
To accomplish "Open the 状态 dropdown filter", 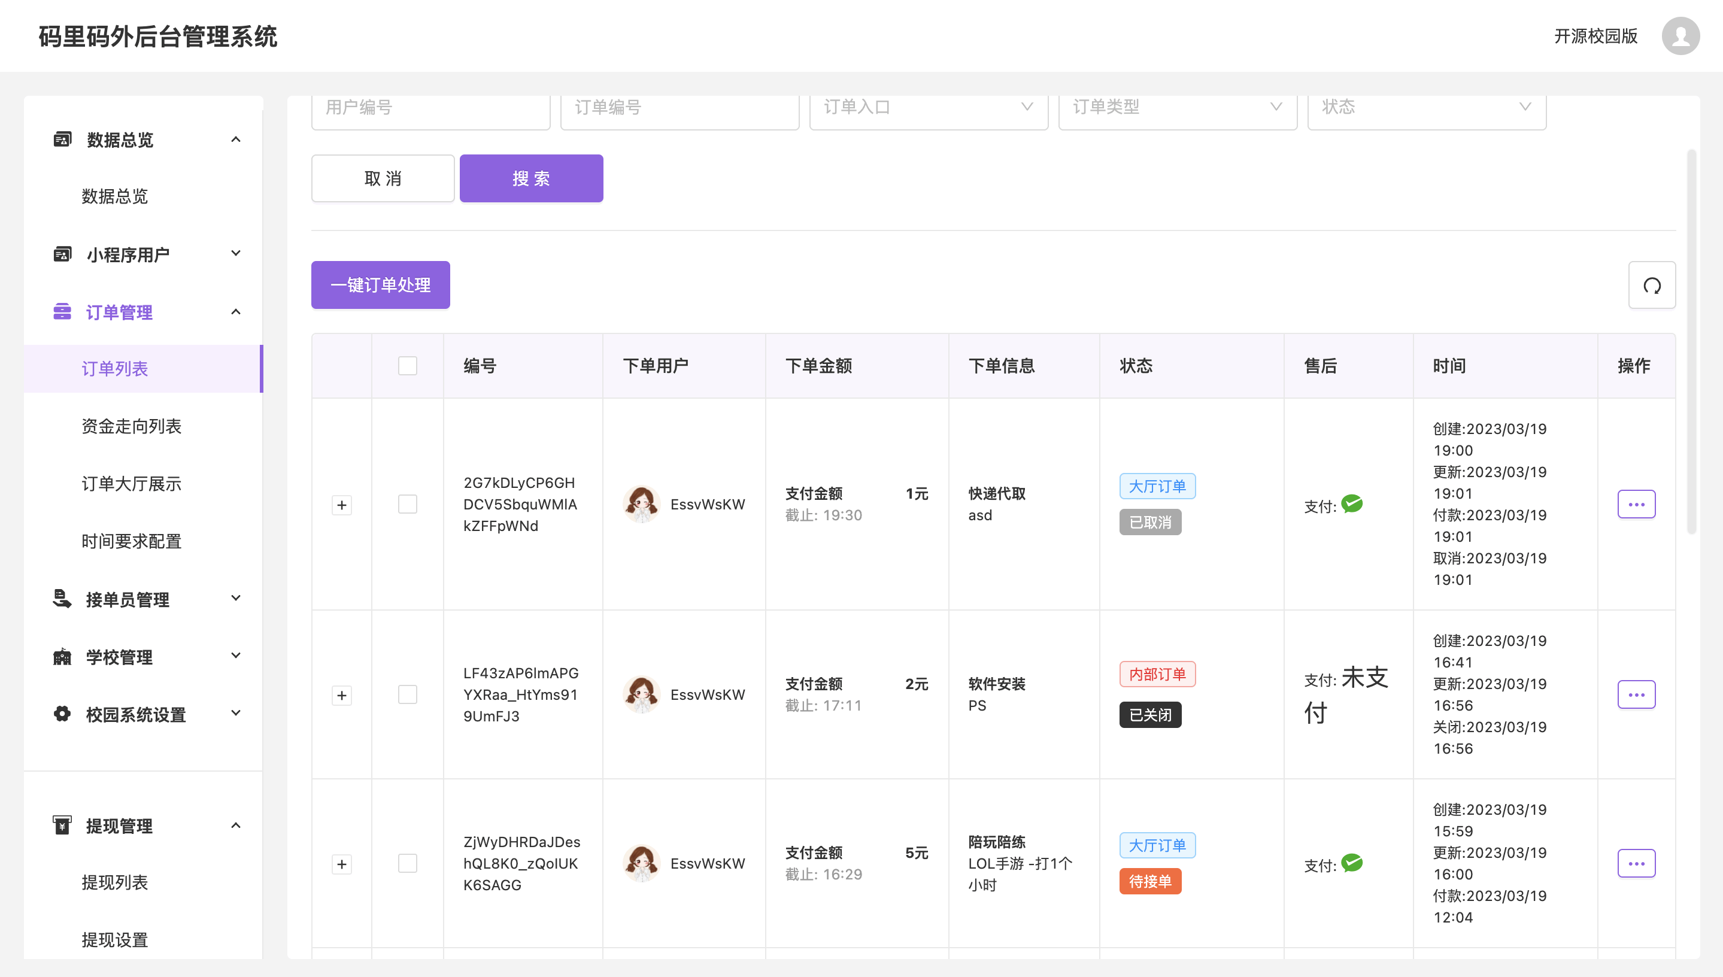I will 1427,107.
